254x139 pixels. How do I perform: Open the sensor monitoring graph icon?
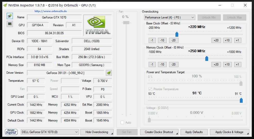(10, 24)
